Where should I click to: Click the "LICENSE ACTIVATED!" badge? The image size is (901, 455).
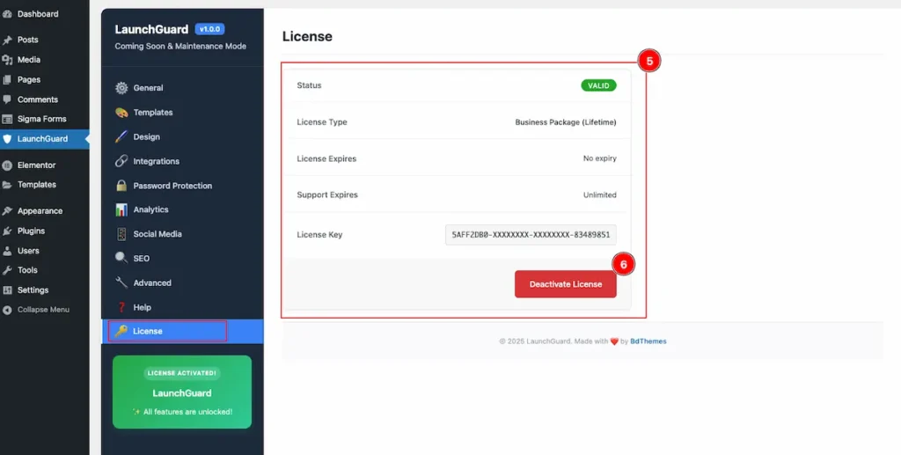point(182,373)
